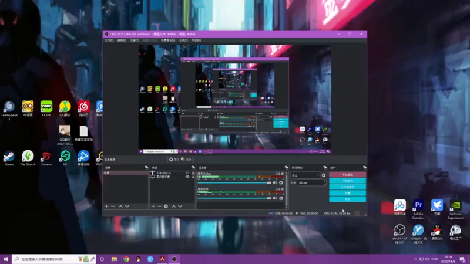
Task: Click the source Filters button (滤镜)
Action: (186, 160)
